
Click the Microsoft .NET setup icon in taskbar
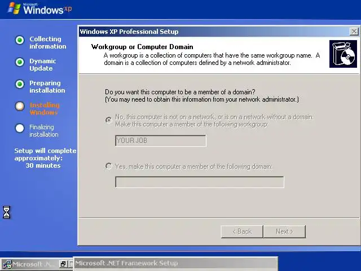pyautogui.click(x=7, y=264)
